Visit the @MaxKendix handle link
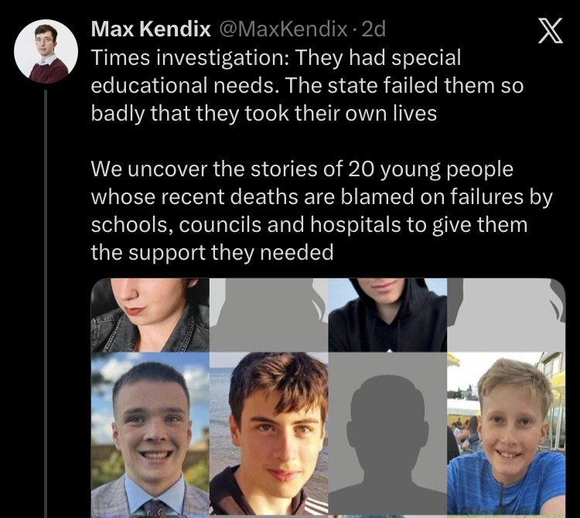The height and width of the screenshot is (518, 580). click(x=283, y=29)
